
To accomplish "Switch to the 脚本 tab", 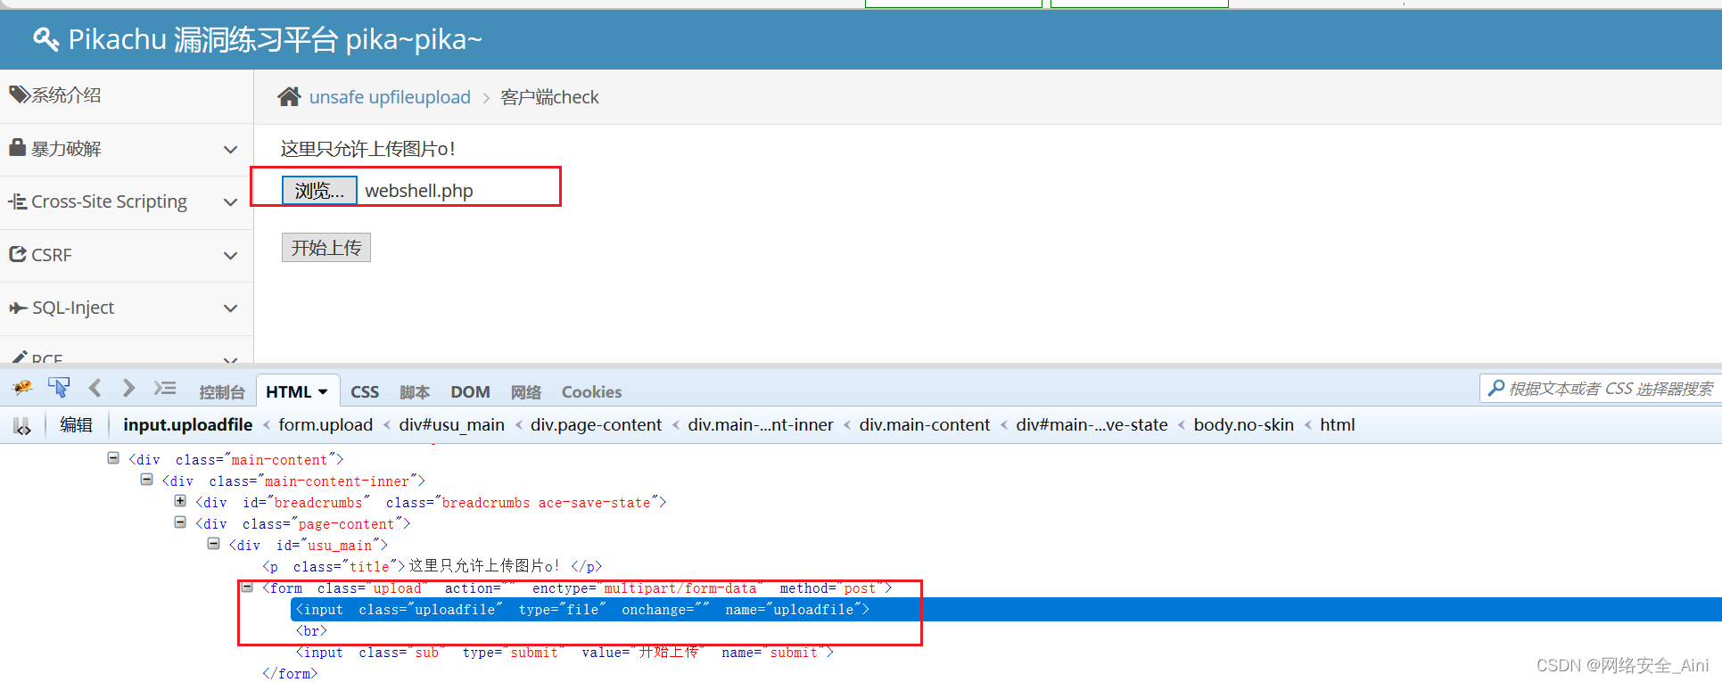I will pos(415,392).
